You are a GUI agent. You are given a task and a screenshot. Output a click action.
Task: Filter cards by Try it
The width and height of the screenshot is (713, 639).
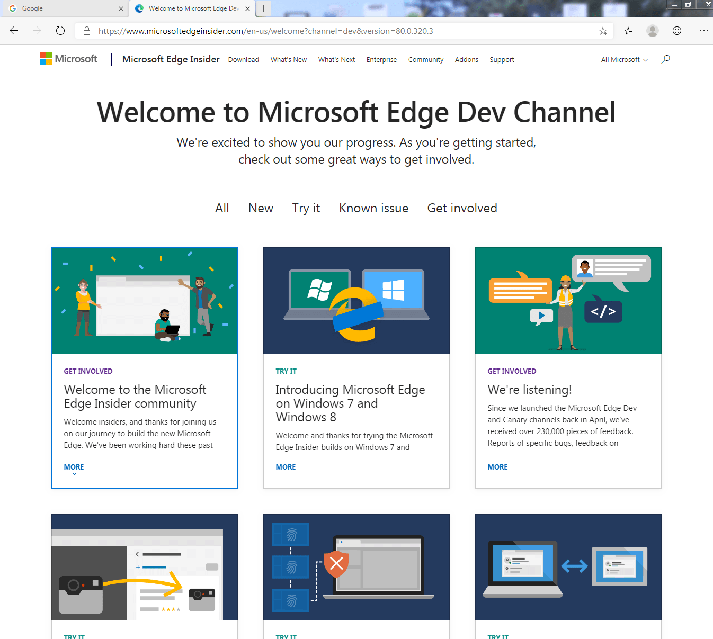click(x=306, y=208)
